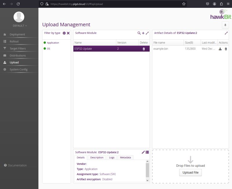Click the user avatar image
232x189 pixels.
pos(19,17)
